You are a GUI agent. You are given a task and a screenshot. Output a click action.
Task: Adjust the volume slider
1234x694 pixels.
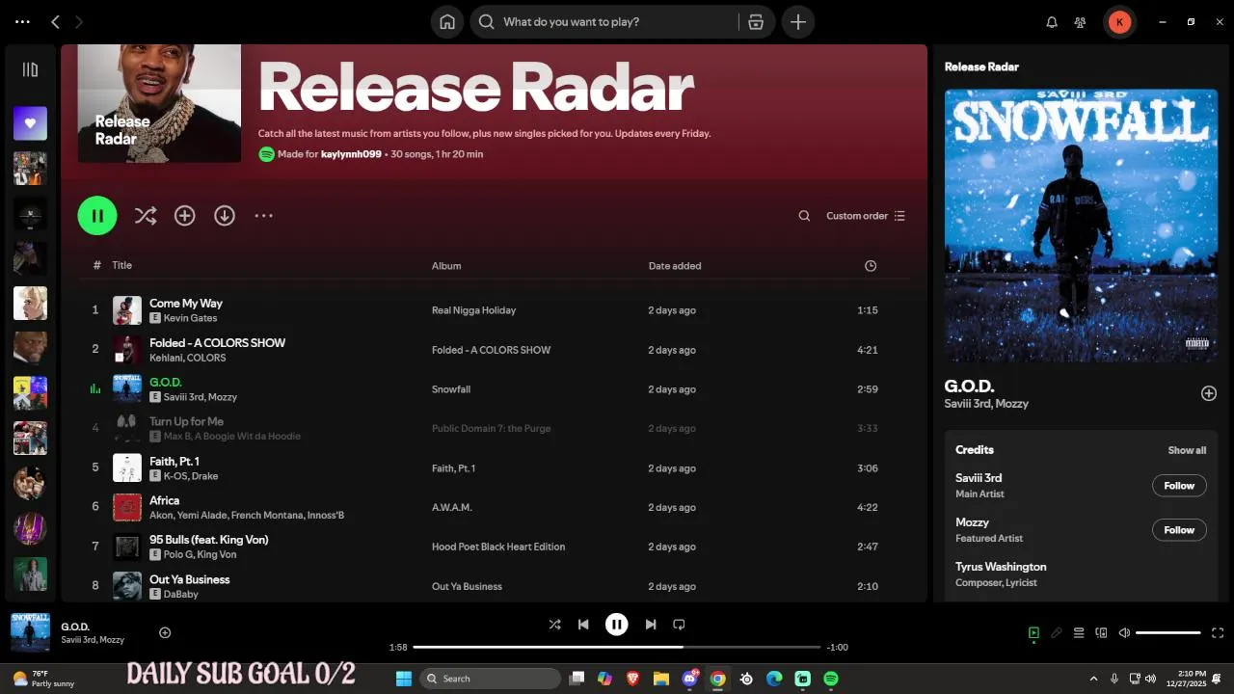[x=1168, y=633]
